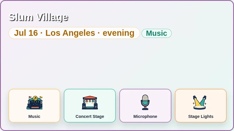Click the red roof of the Concert Stage icon
The image size is (234, 131).
tap(90, 98)
